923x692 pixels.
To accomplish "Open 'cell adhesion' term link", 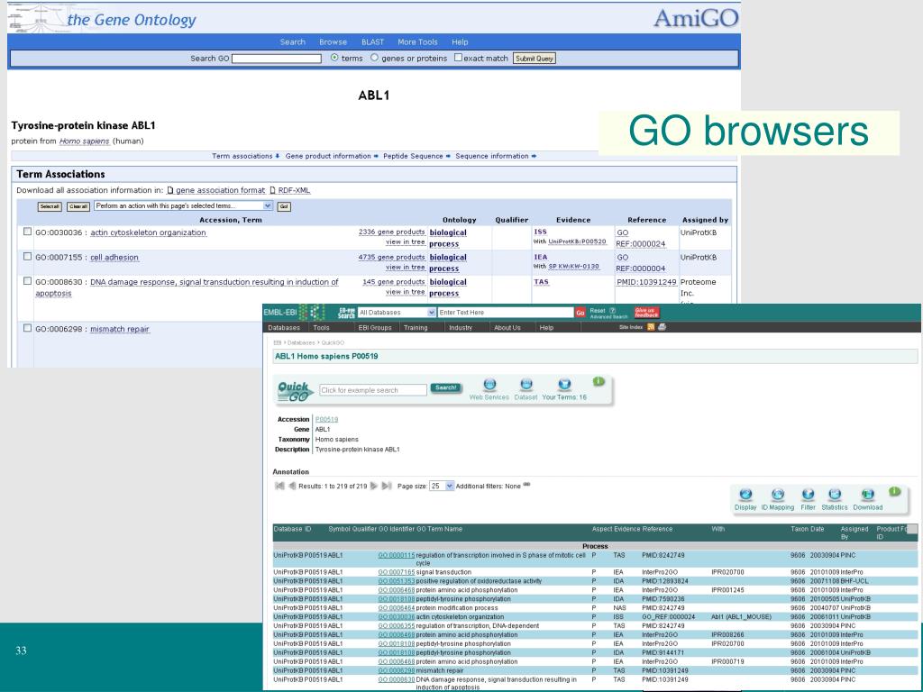I will pos(114,257).
